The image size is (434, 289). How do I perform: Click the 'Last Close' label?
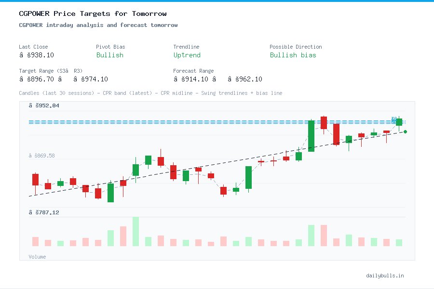coord(33,47)
